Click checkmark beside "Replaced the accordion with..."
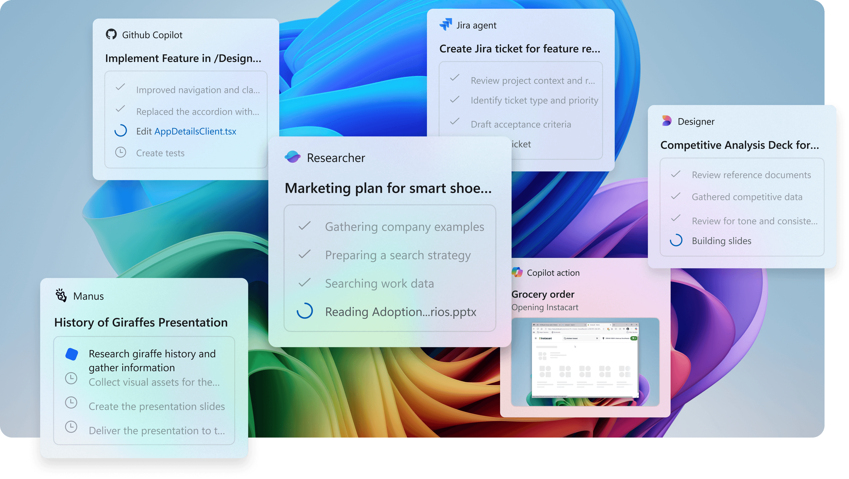Viewport: 849px width, 479px height. 120,109
